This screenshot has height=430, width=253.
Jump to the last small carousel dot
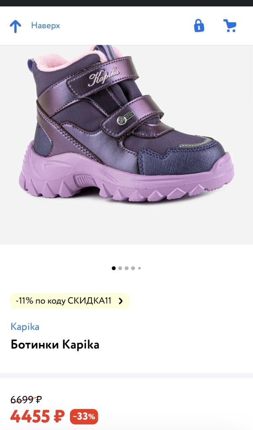click(139, 268)
